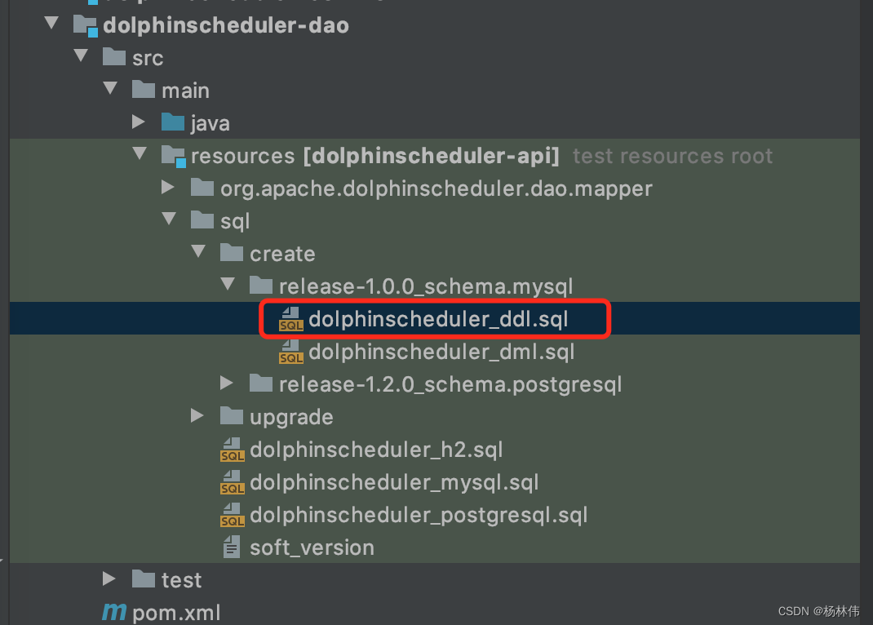Image resolution: width=873 pixels, height=625 pixels.
Task: Select pom.xml file name
Action: point(176,614)
